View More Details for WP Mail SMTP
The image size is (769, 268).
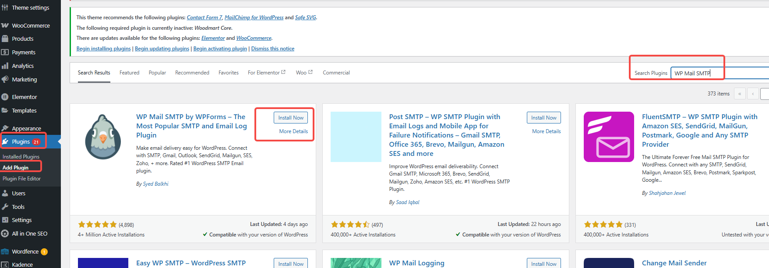click(293, 131)
